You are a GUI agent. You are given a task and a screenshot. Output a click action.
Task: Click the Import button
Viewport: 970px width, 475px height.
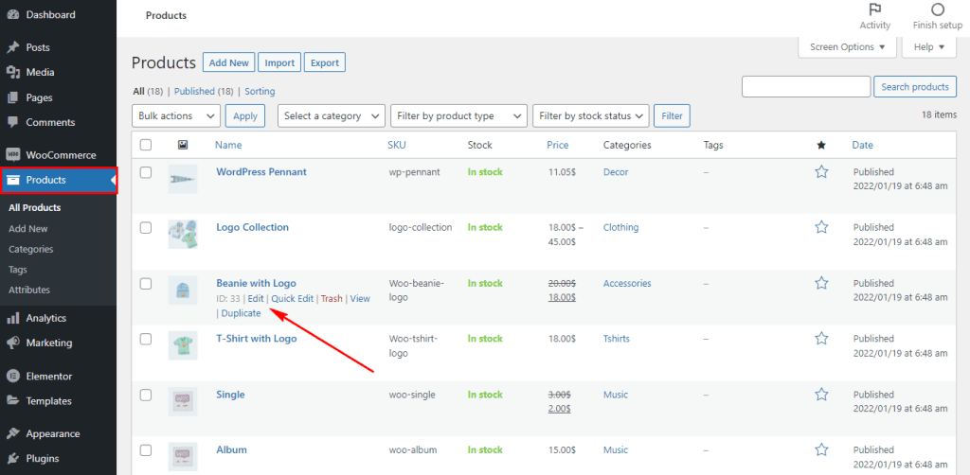pos(279,62)
